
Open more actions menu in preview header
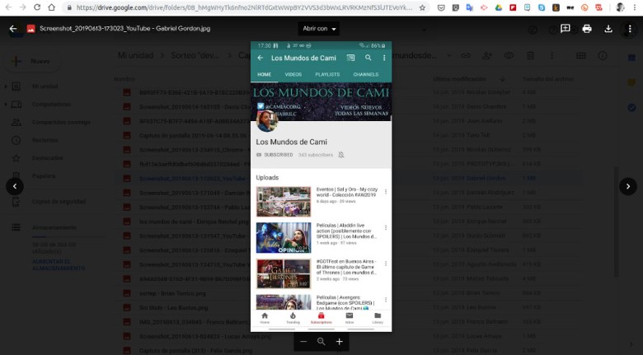pos(629,29)
